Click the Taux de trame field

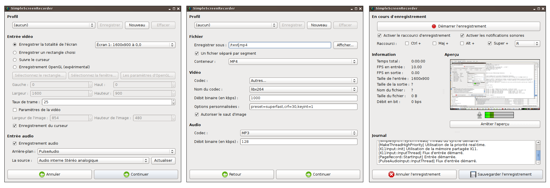click(x=107, y=102)
